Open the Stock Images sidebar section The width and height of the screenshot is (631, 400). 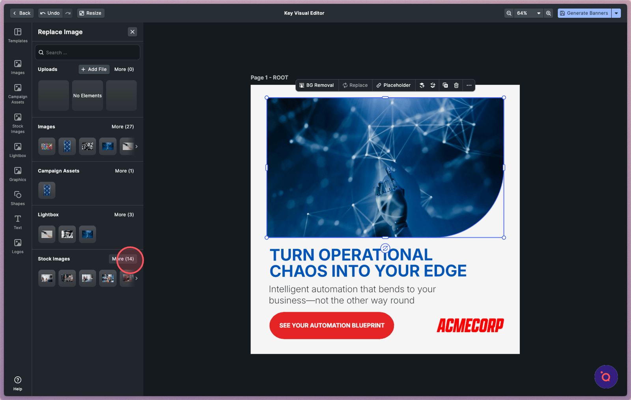click(18, 123)
